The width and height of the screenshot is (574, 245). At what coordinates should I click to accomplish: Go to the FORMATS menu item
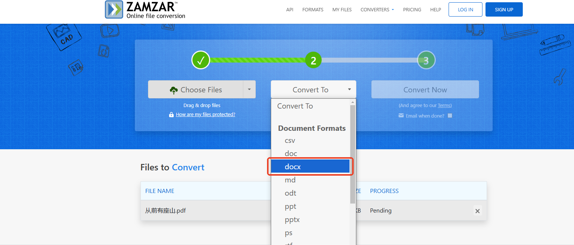(x=313, y=9)
